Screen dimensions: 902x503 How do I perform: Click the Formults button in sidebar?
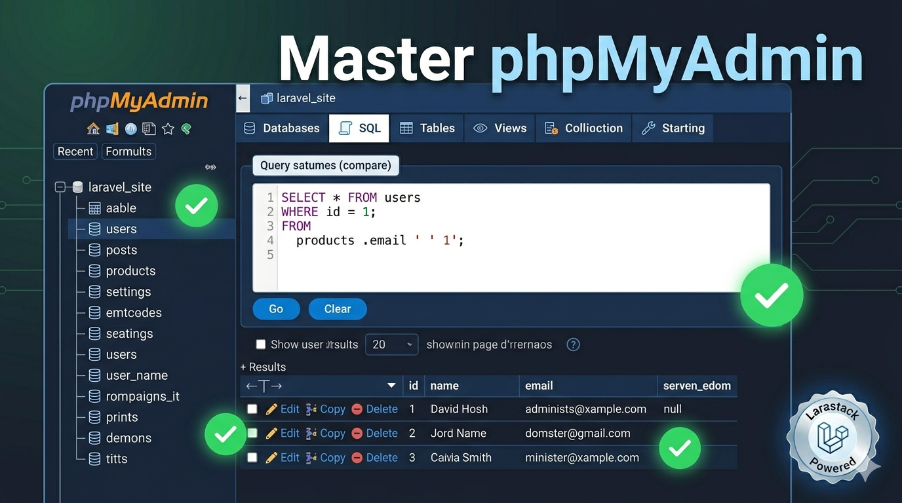point(128,152)
